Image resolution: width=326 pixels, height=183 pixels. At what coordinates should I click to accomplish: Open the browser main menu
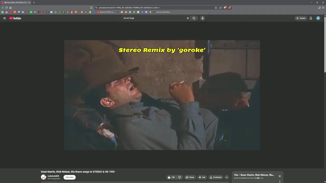323,8
